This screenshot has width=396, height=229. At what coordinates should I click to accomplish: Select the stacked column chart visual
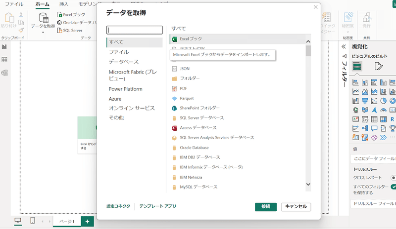pyautogui.click(x=365, y=82)
